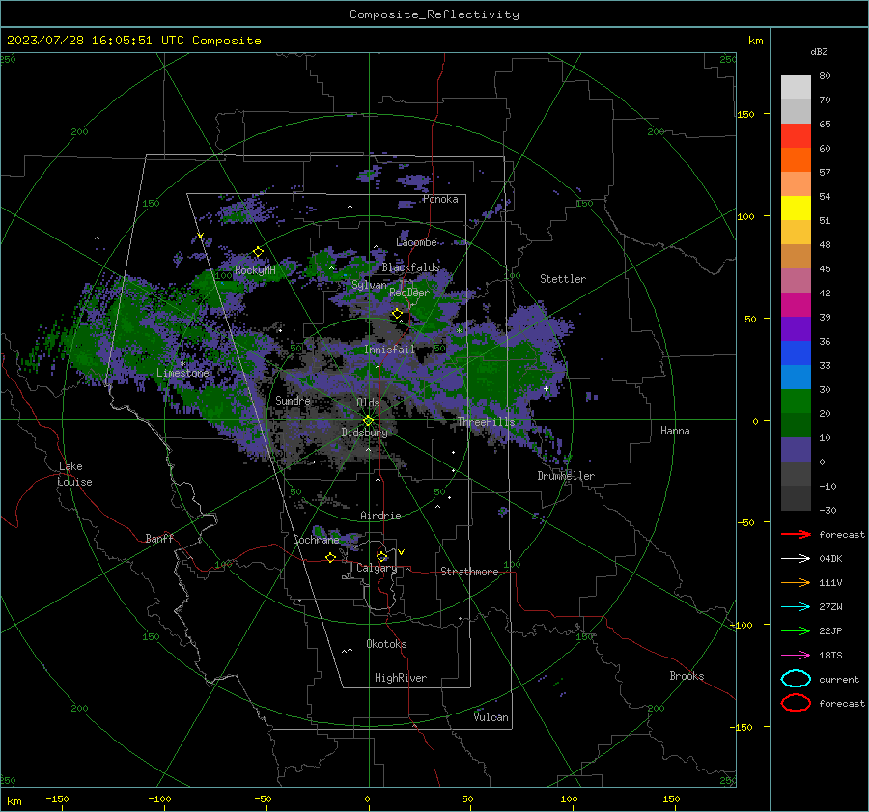The image size is (869, 812).
Task: Click the Lake Louise label
Action: pyautogui.click(x=74, y=474)
